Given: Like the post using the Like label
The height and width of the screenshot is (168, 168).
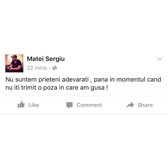Looking at the screenshot, I should point(33,105).
